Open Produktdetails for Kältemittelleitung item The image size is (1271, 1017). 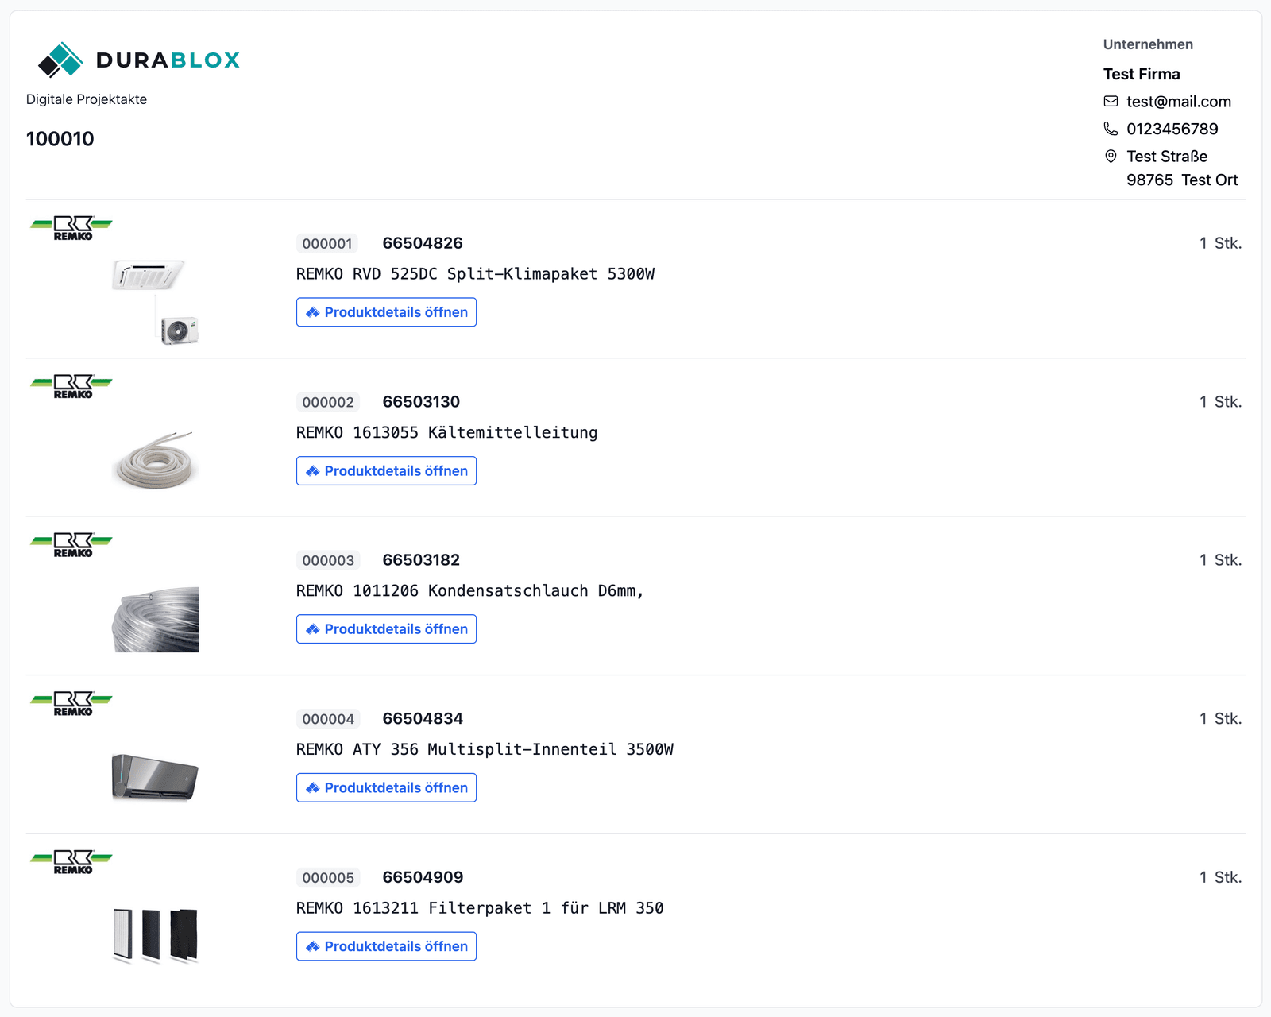pos(386,471)
